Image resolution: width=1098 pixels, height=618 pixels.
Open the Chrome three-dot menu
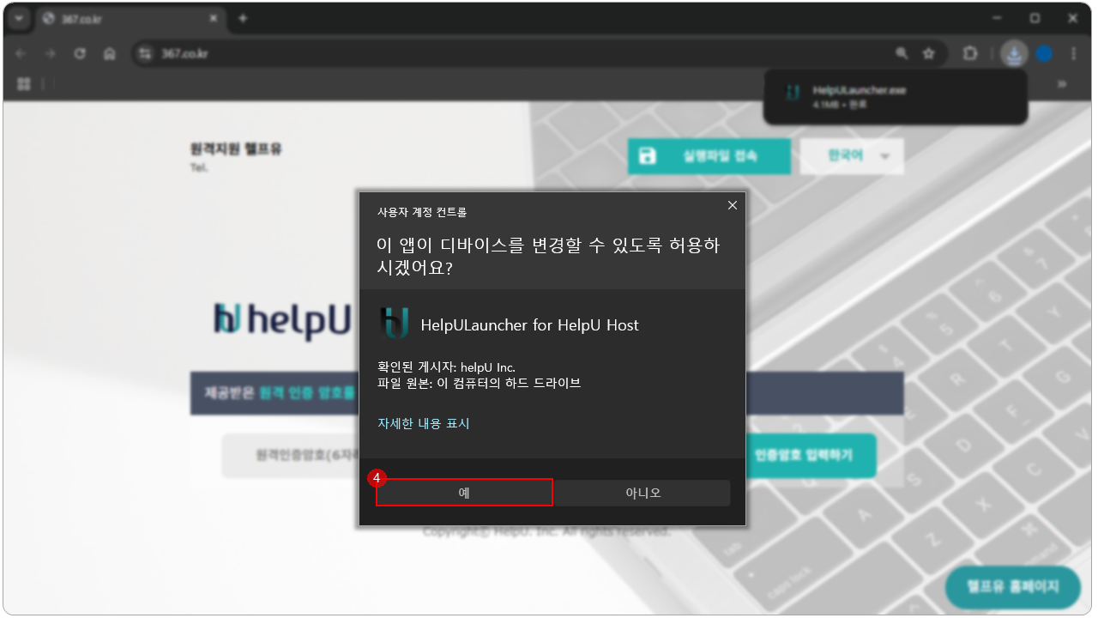pos(1073,53)
